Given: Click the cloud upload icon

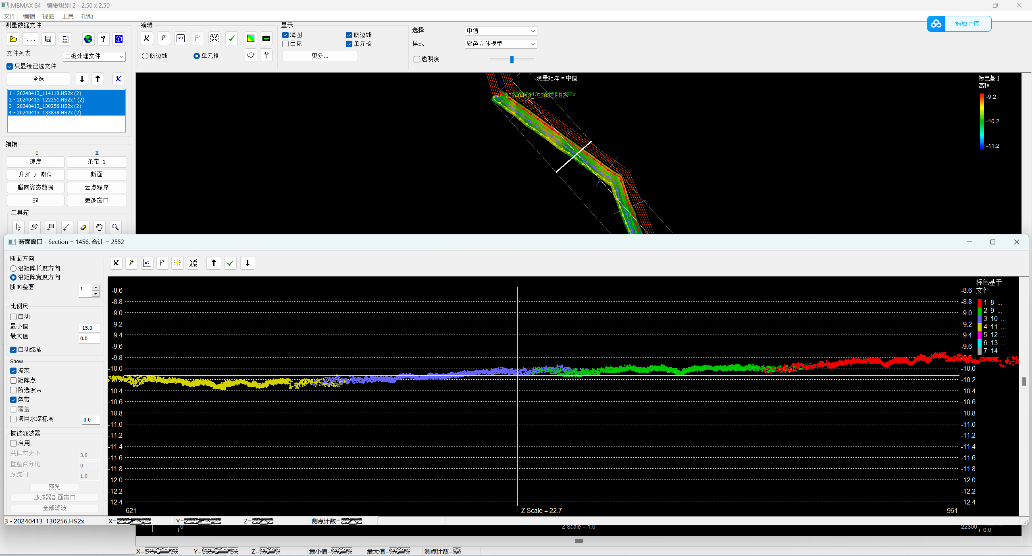Looking at the screenshot, I should (x=936, y=24).
